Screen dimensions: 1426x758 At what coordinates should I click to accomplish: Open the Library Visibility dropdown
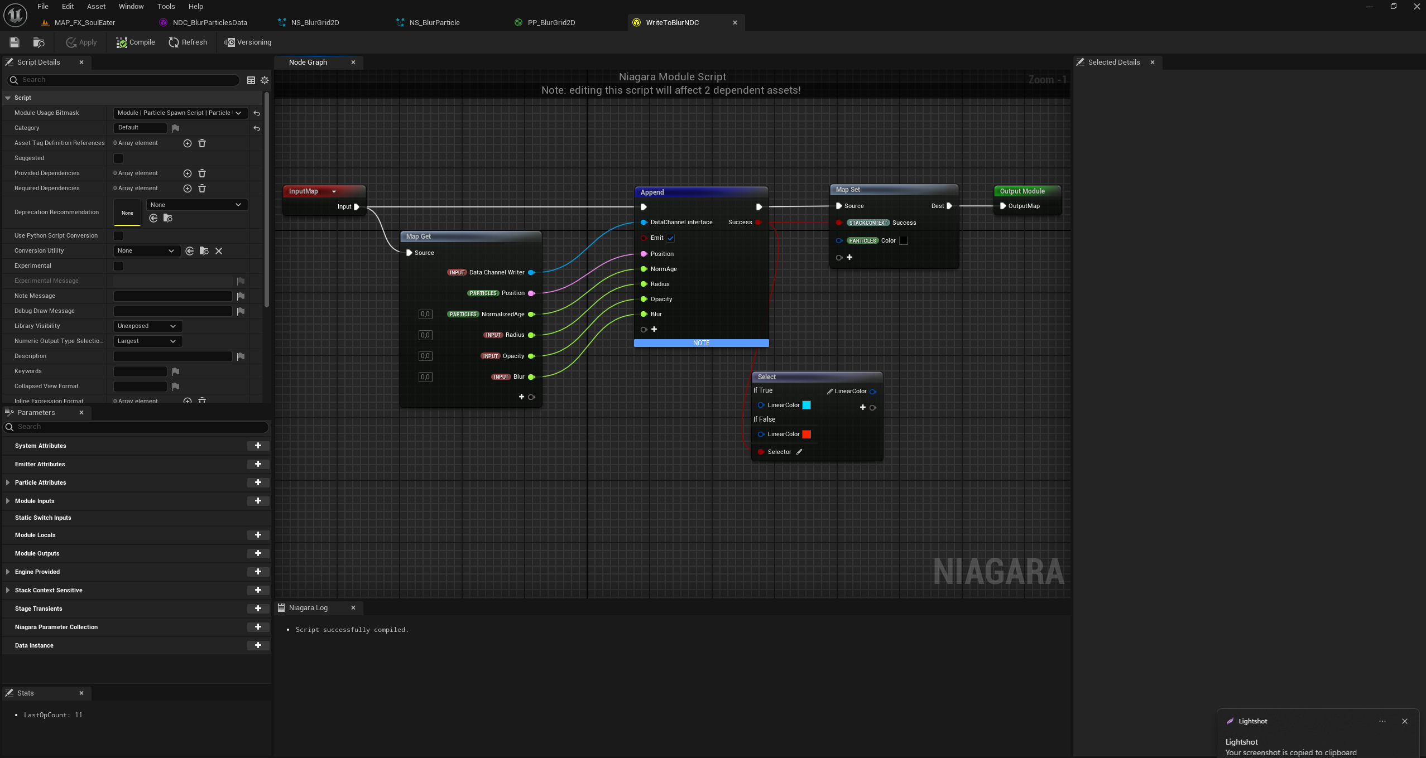(x=147, y=326)
